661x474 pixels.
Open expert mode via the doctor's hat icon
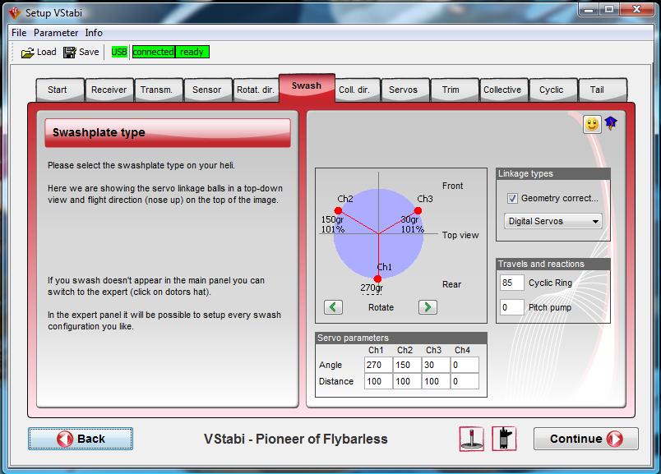pos(611,123)
